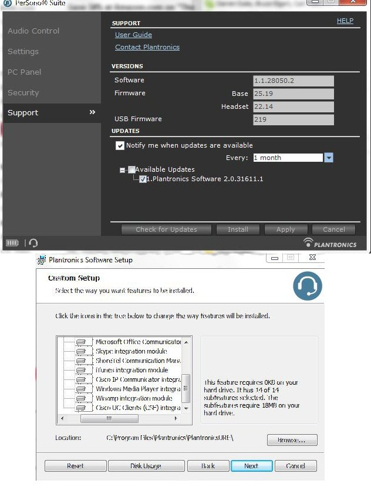Click the vertical scrollbar thumb in feature tree

[186, 388]
